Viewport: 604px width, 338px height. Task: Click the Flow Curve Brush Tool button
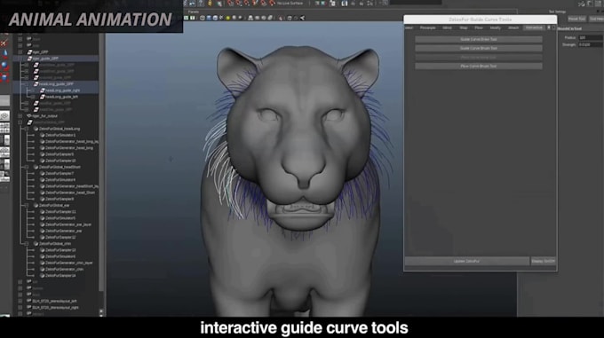tap(479, 67)
